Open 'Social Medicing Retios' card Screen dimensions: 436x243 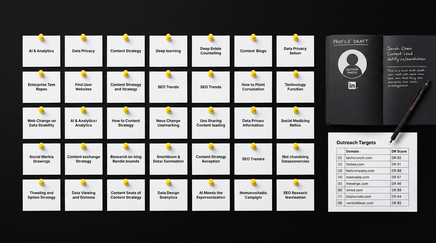pyautogui.click(x=295, y=123)
